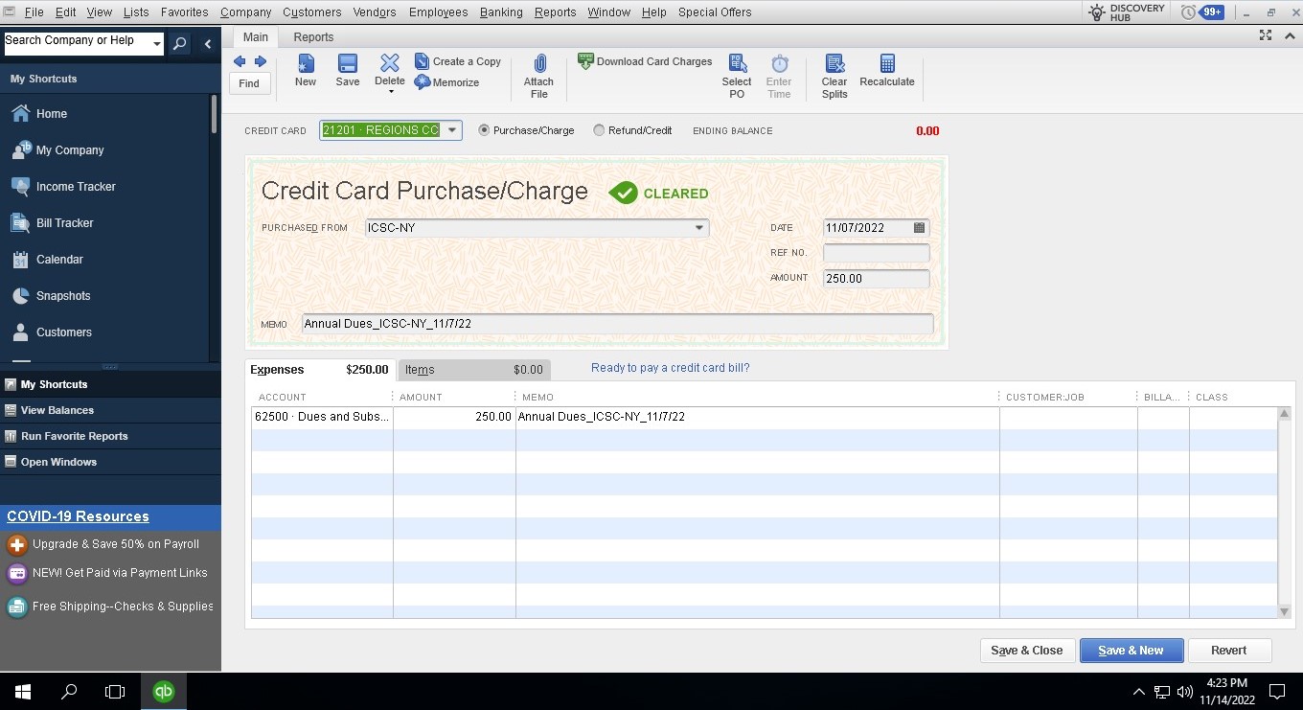Click expenses table scroll down arrow

point(1285,611)
